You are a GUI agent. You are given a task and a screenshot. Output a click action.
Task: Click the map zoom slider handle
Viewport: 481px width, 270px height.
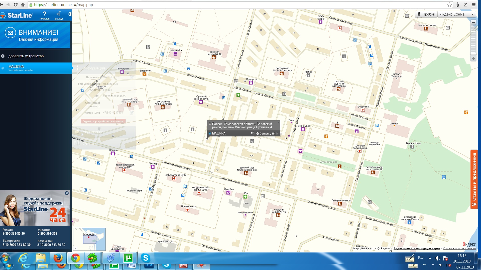pos(473,54)
